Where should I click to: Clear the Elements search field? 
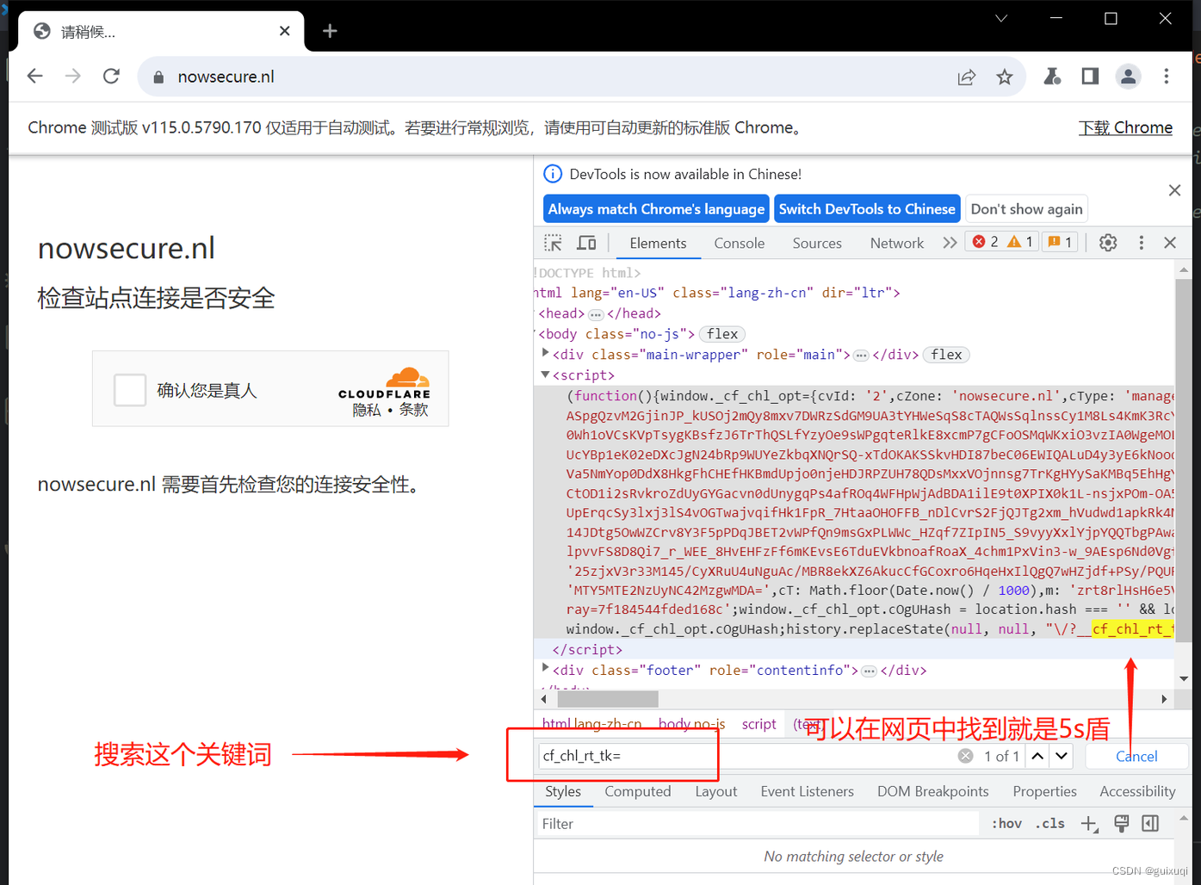click(966, 756)
